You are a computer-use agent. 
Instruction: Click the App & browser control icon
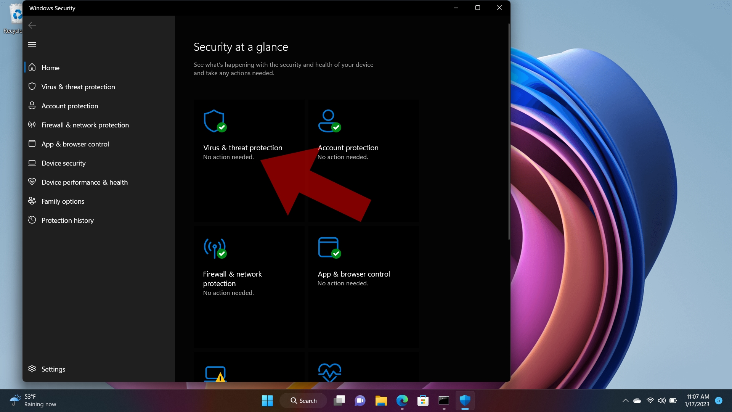pos(329,246)
